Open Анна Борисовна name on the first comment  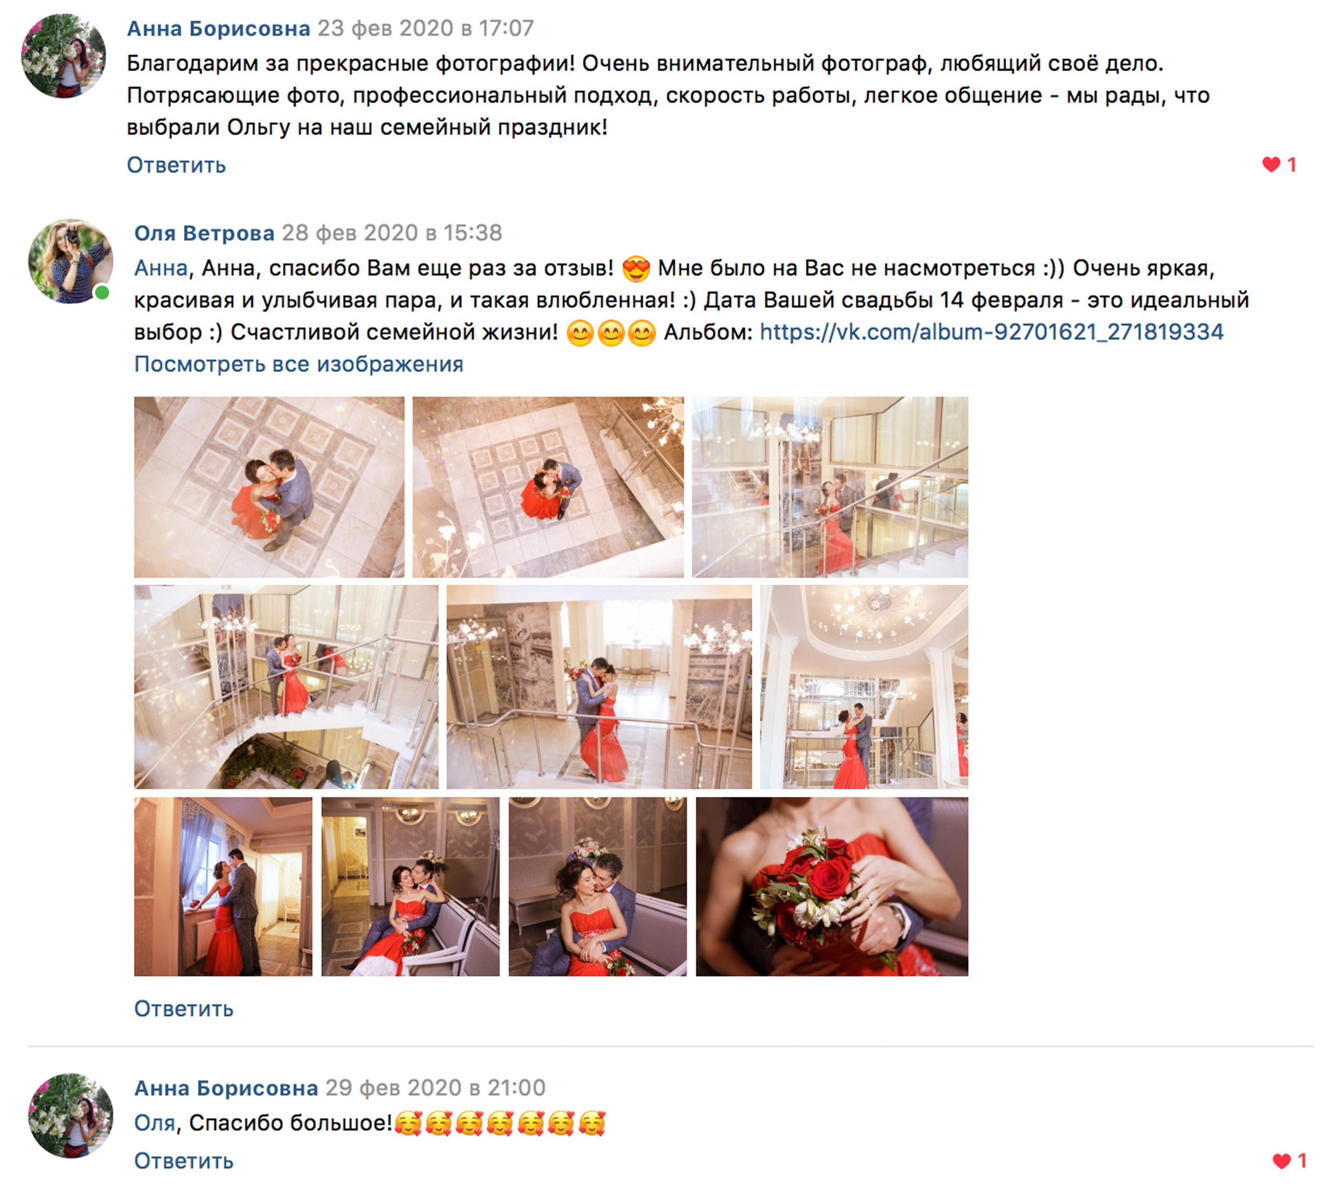(x=218, y=28)
